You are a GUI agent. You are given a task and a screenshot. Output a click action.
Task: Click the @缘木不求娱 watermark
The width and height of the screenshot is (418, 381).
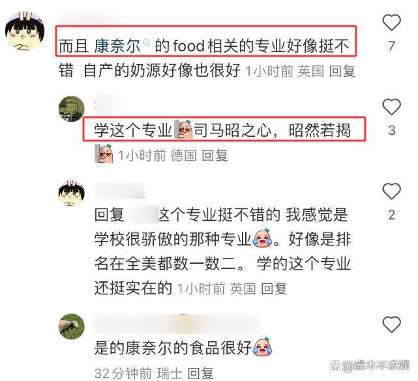pyautogui.click(x=370, y=365)
